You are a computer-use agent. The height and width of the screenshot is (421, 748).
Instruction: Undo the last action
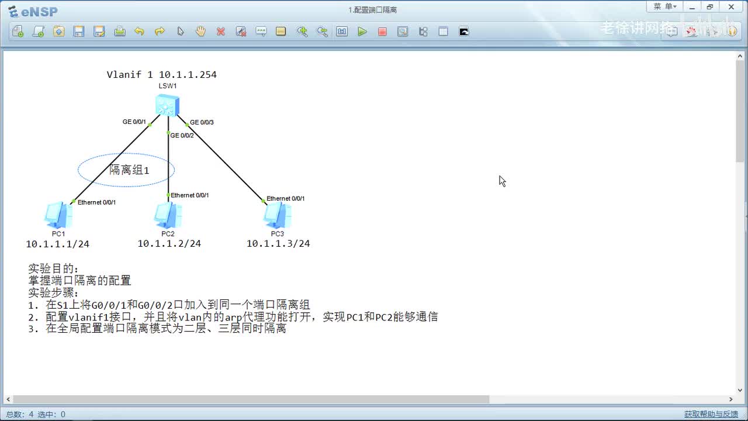(139, 32)
